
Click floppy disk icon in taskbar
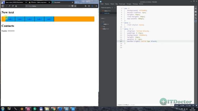(41, 109)
